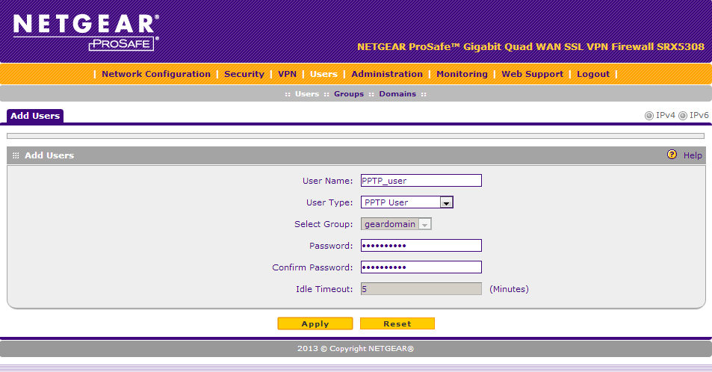Click Logout in the navigation bar
The width and height of the screenshot is (712, 372).
(x=593, y=74)
